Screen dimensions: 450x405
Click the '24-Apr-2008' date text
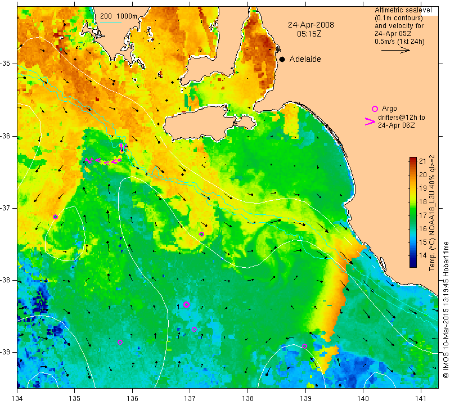click(x=311, y=25)
